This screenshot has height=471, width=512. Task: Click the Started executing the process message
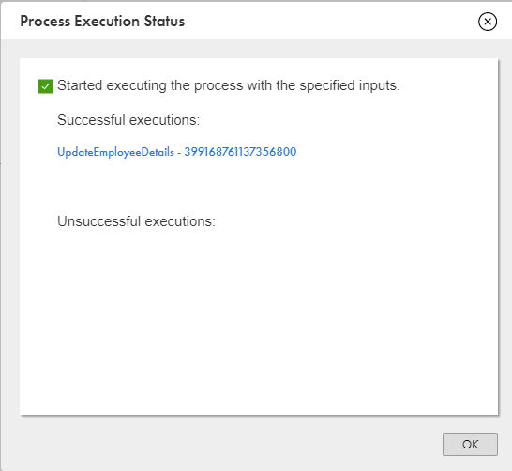click(229, 85)
